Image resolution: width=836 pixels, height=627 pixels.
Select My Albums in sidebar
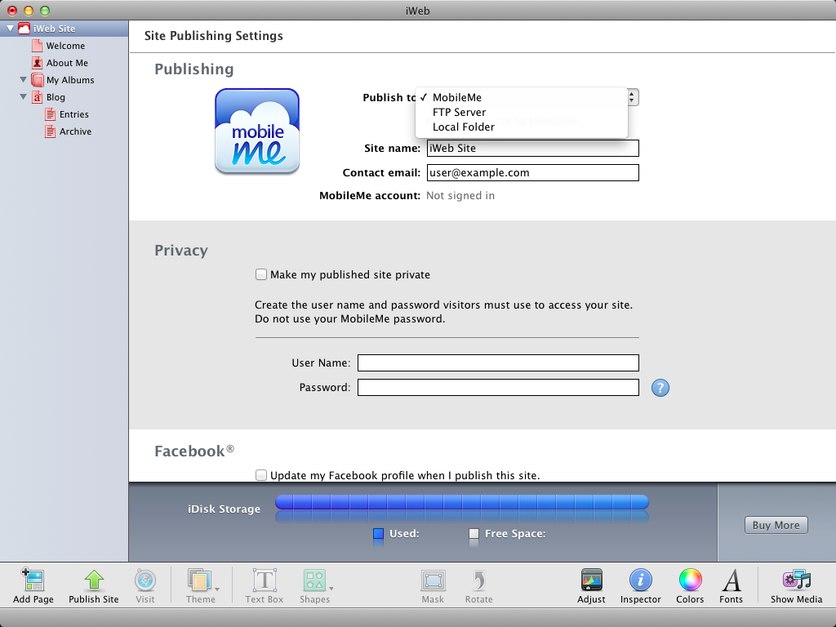click(x=70, y=80)
